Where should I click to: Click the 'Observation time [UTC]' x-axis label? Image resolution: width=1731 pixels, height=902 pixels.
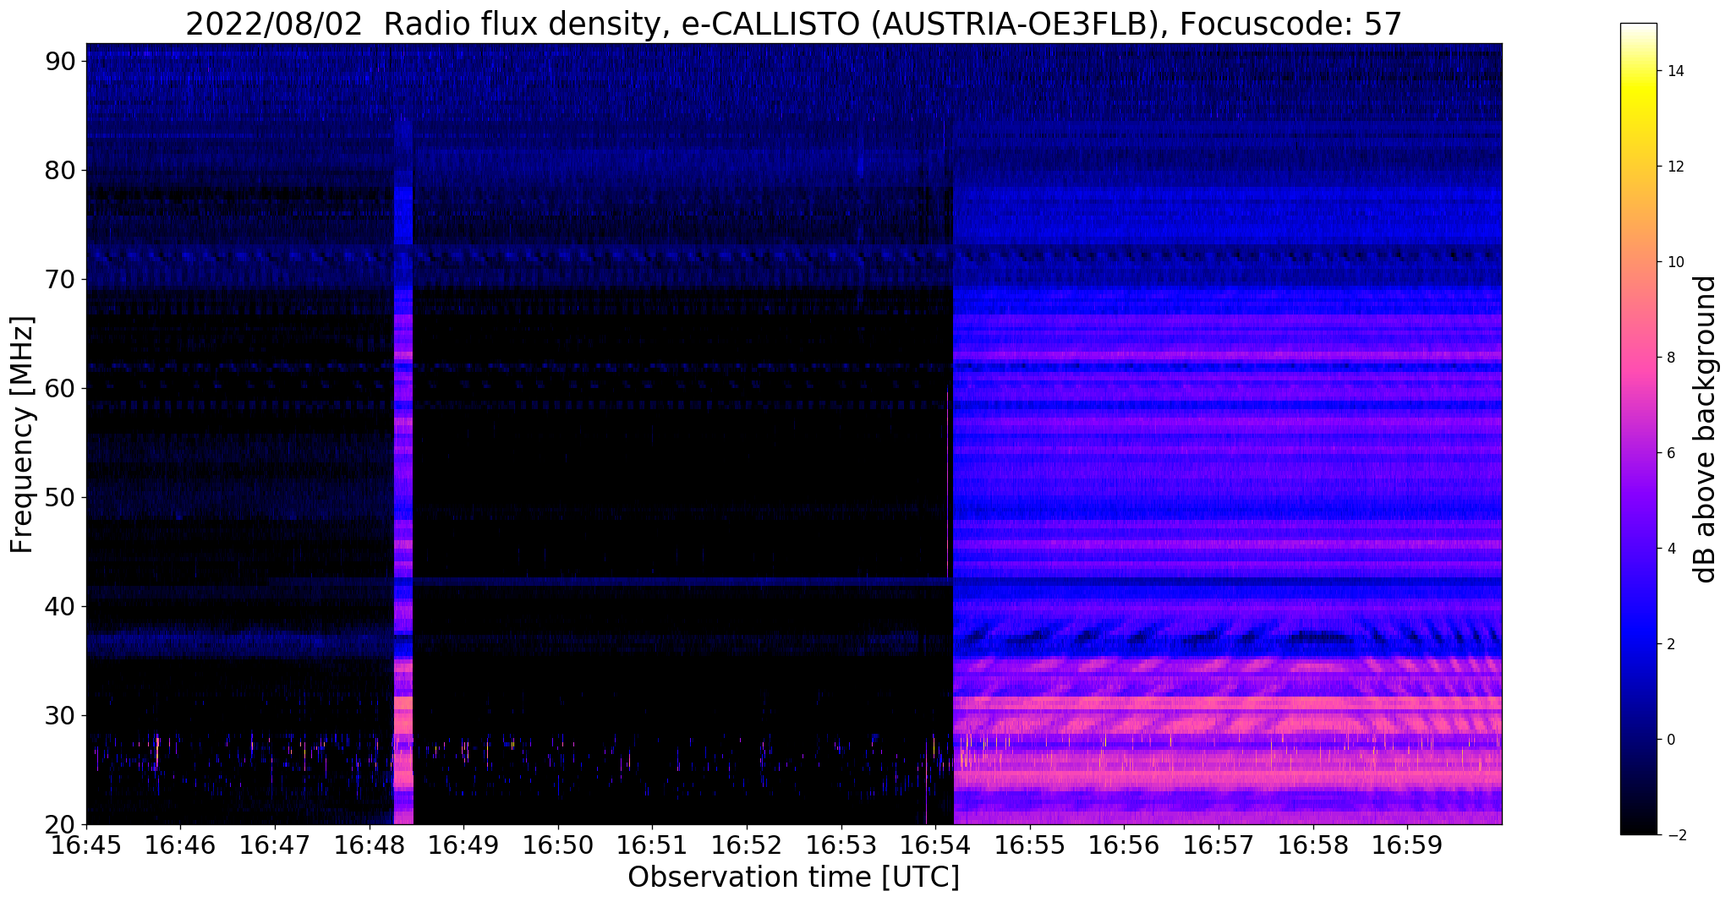pyautogui.click(x=793, y=877)
